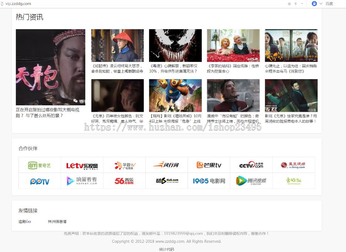Open the 漫威中“伤没有起”的脚色 headline

click(x=233, y=119)
